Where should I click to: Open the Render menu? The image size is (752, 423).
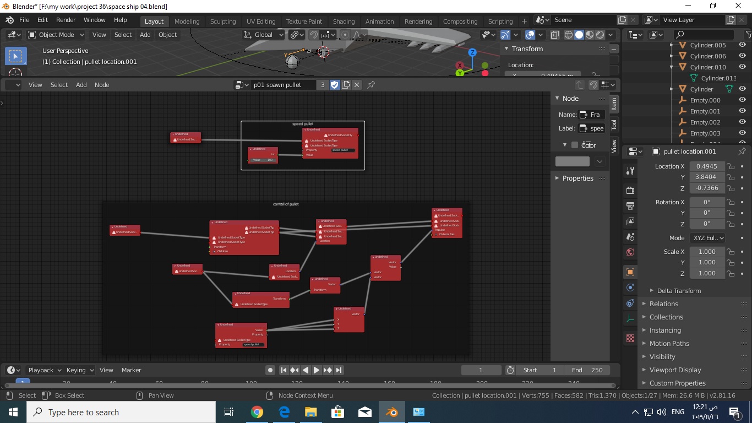tap(66, 20)
